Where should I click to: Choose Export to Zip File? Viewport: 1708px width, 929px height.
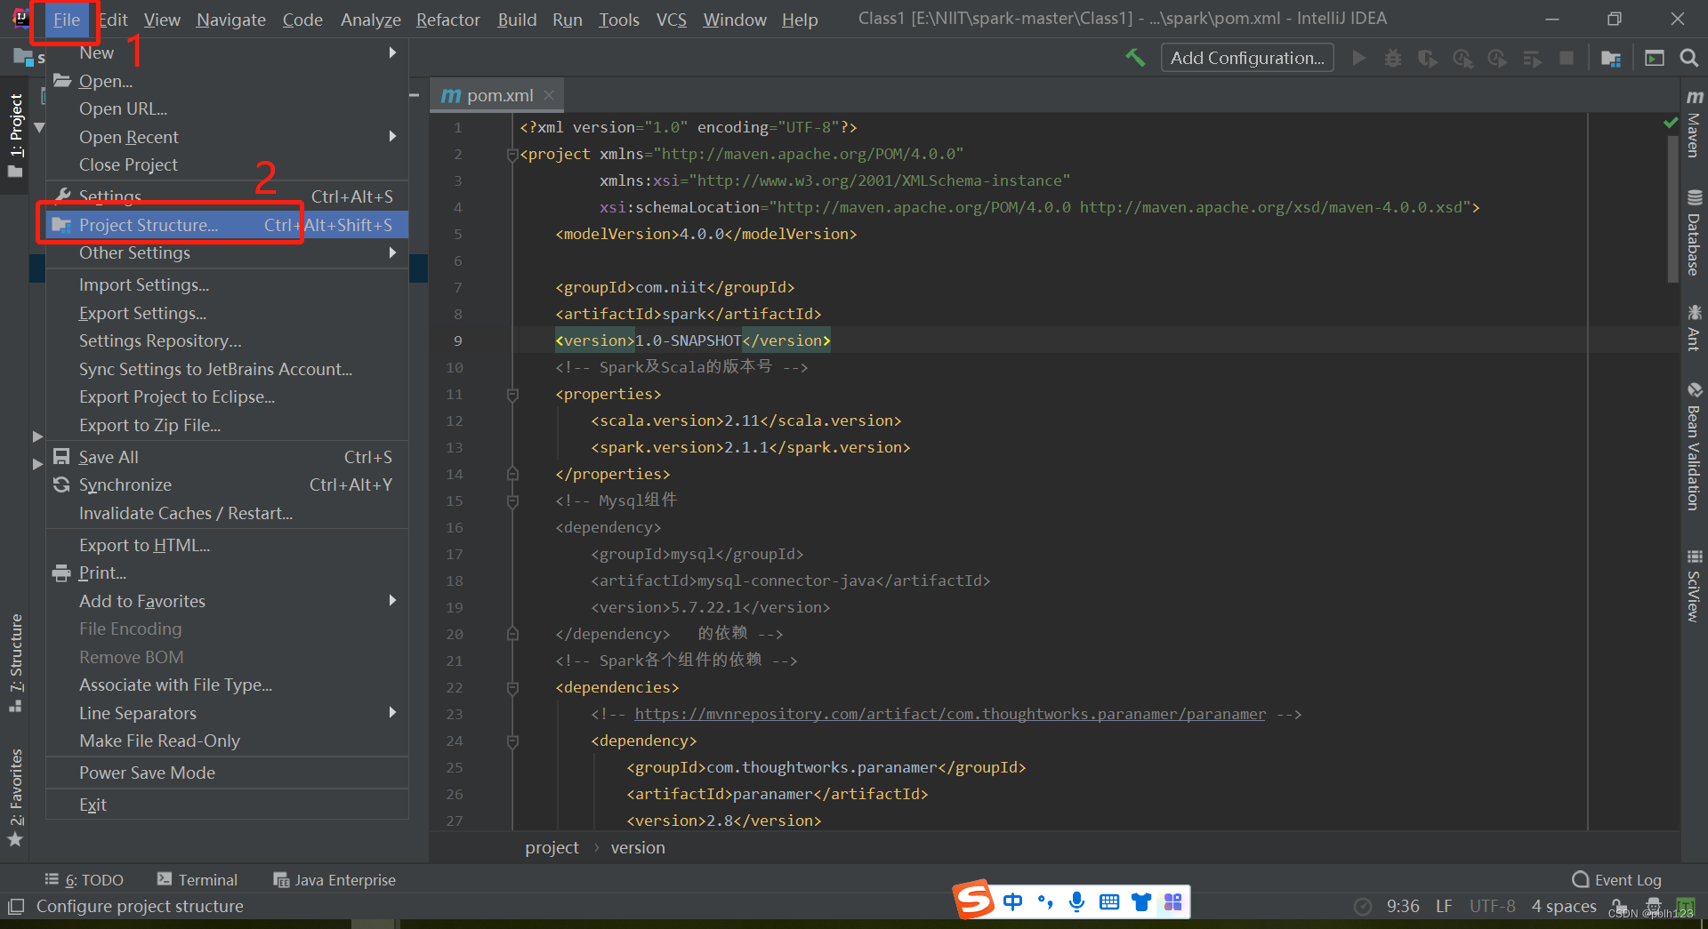click(227, 425)
